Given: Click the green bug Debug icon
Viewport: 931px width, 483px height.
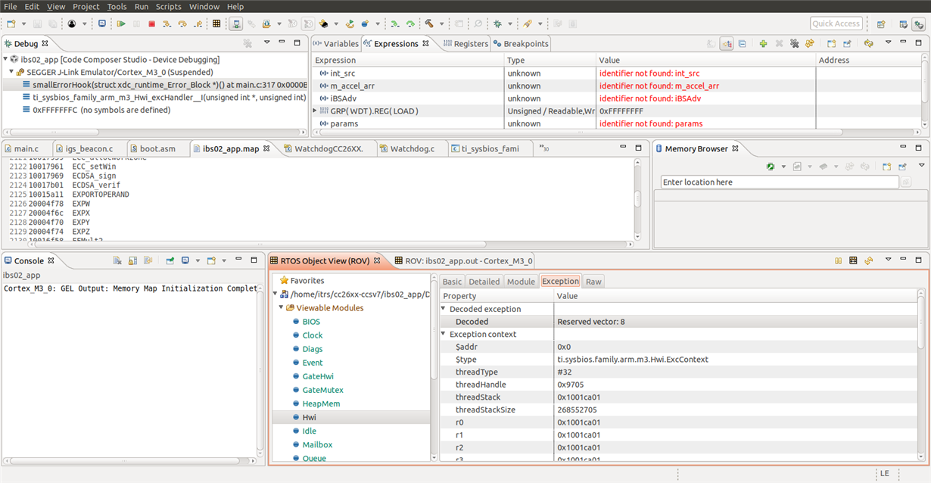Looking at the screenshot, I should pos(497,23).
